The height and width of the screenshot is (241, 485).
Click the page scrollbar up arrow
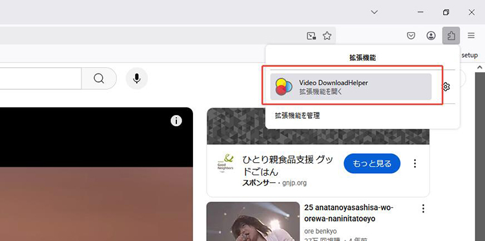pos(480,67)
